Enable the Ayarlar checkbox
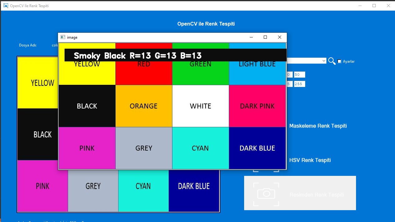 tap(340, 61)
